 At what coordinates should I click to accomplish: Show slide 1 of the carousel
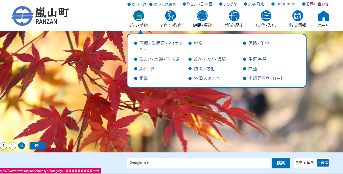tap(4, 146)
